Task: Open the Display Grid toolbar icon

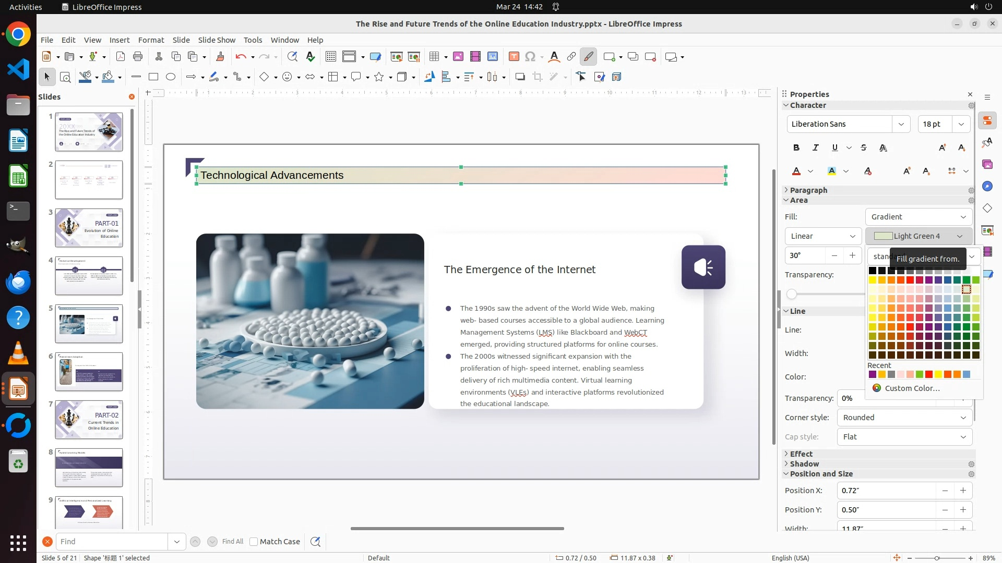Action: click(x=330, y=57)
